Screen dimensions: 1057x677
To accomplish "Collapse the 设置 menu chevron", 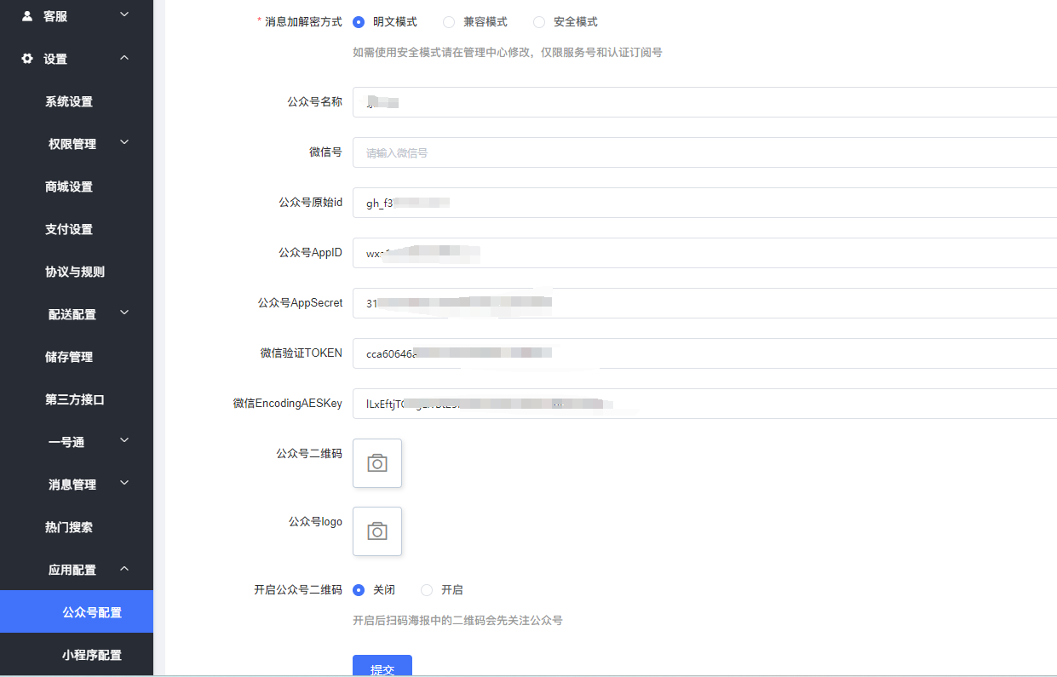I will point(124,58).
